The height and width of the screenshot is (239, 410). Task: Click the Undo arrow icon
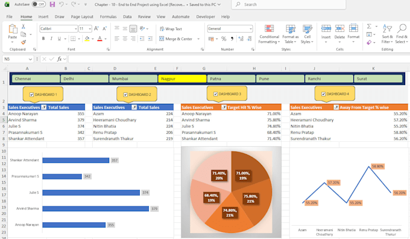click(x=61, y=4)
